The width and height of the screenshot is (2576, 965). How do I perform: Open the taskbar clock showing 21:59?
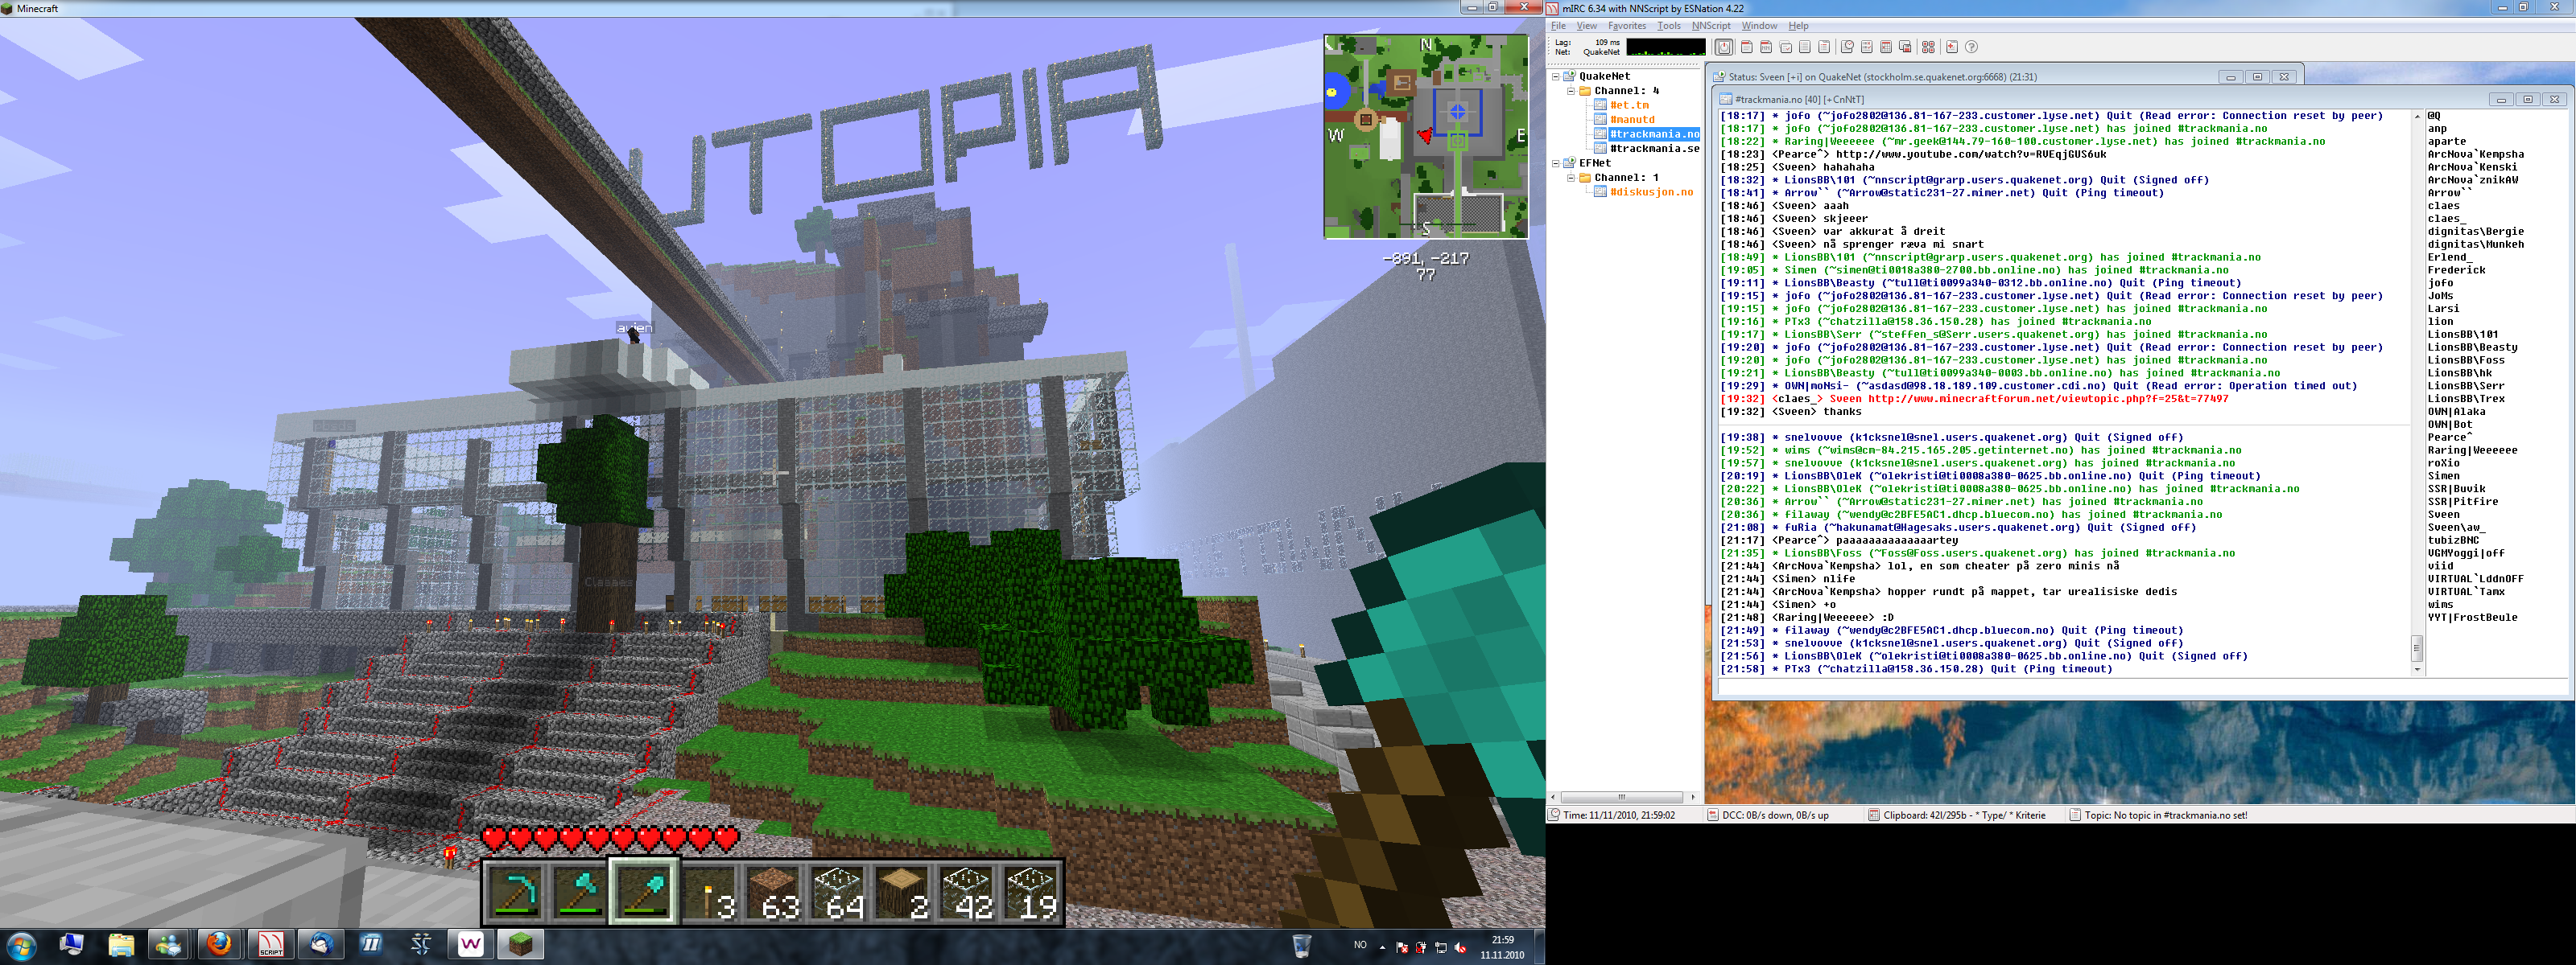coord(1502,947)
